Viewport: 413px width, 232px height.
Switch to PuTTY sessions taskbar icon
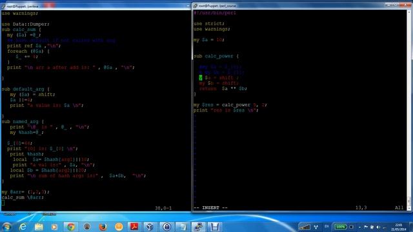click(198, 227)
